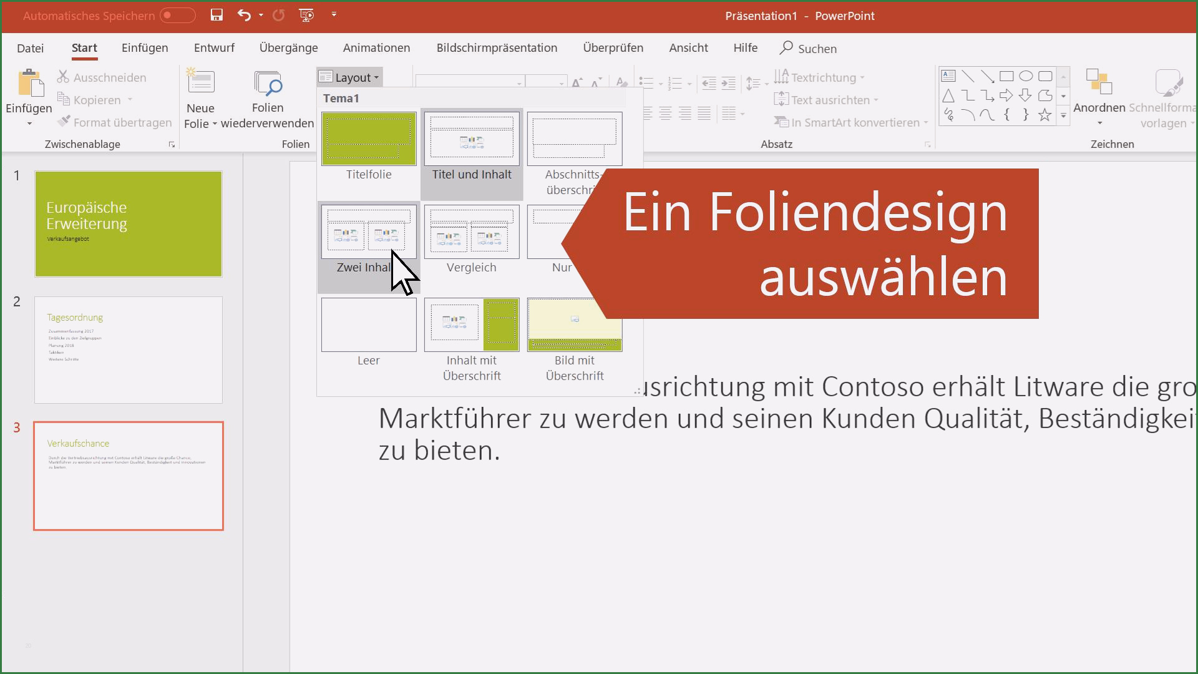Toggle Automatisches Speichern switch

[x=177, y=16]
